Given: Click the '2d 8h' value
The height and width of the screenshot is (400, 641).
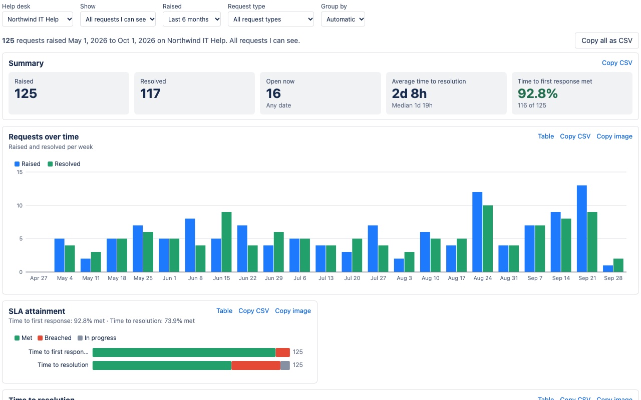Looking at the screenshot, I should pos(409,93).
